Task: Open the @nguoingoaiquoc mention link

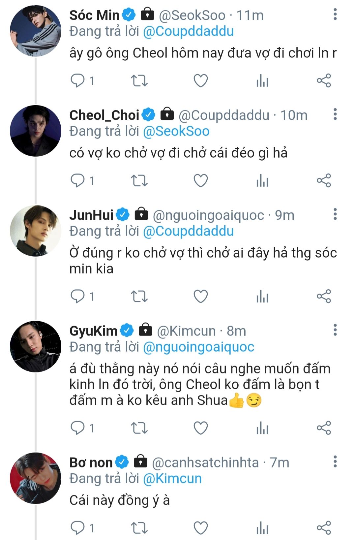Action: tap(198, 347)
